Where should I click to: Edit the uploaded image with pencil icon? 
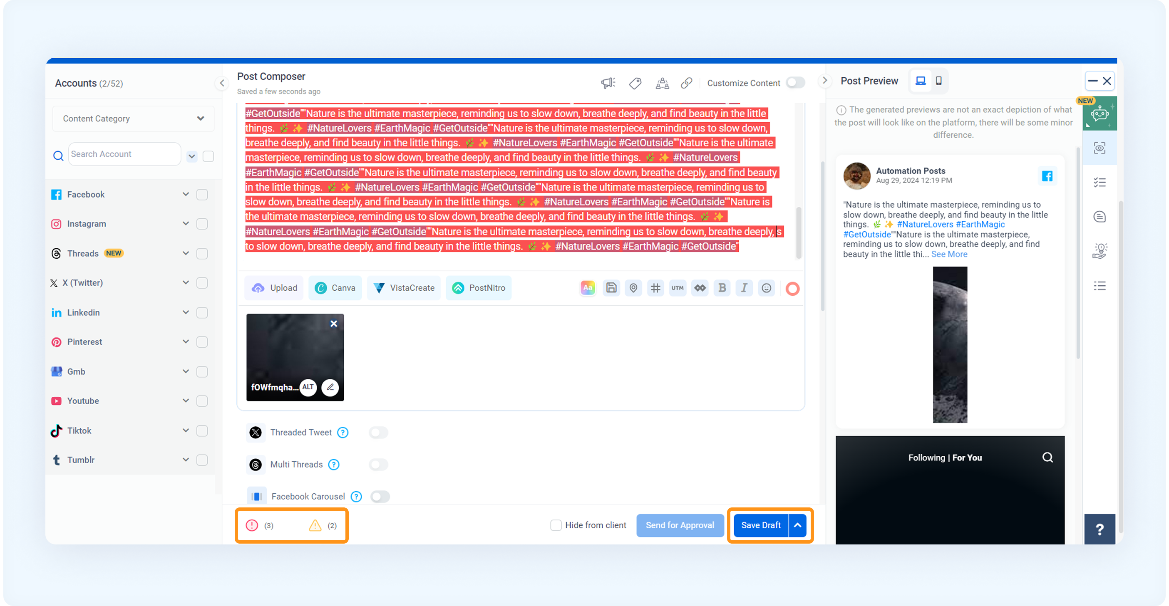pos(330,387)
